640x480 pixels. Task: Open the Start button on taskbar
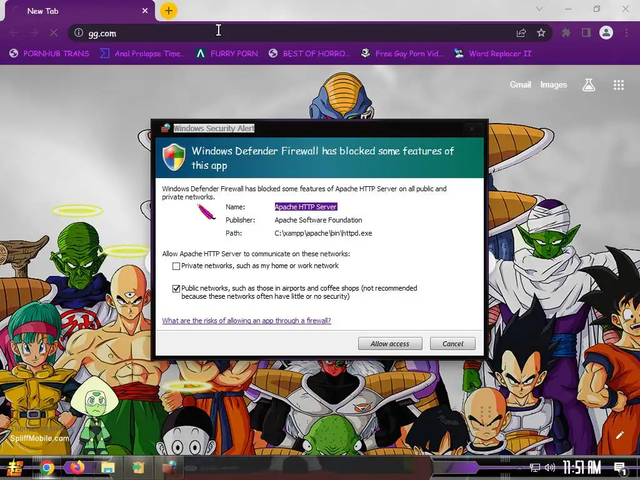14,467
